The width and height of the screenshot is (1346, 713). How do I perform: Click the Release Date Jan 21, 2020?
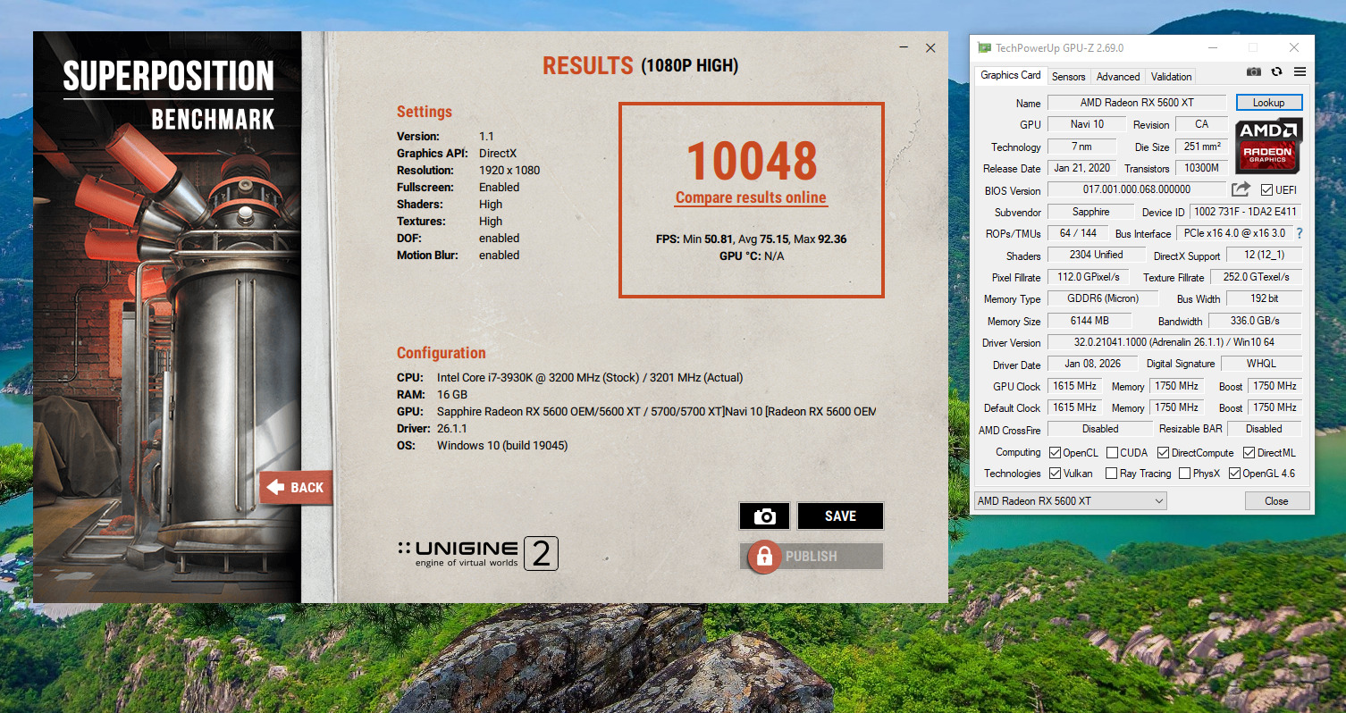1081,168
